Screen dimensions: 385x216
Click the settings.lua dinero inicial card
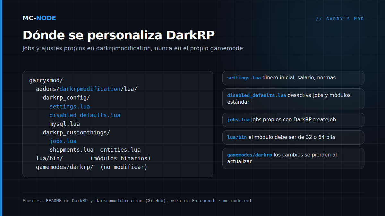coord(293,78)
